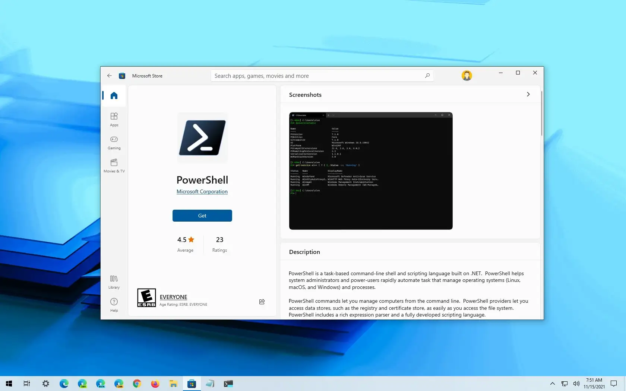Open the Gaming section in sidebar

(114, 143)
